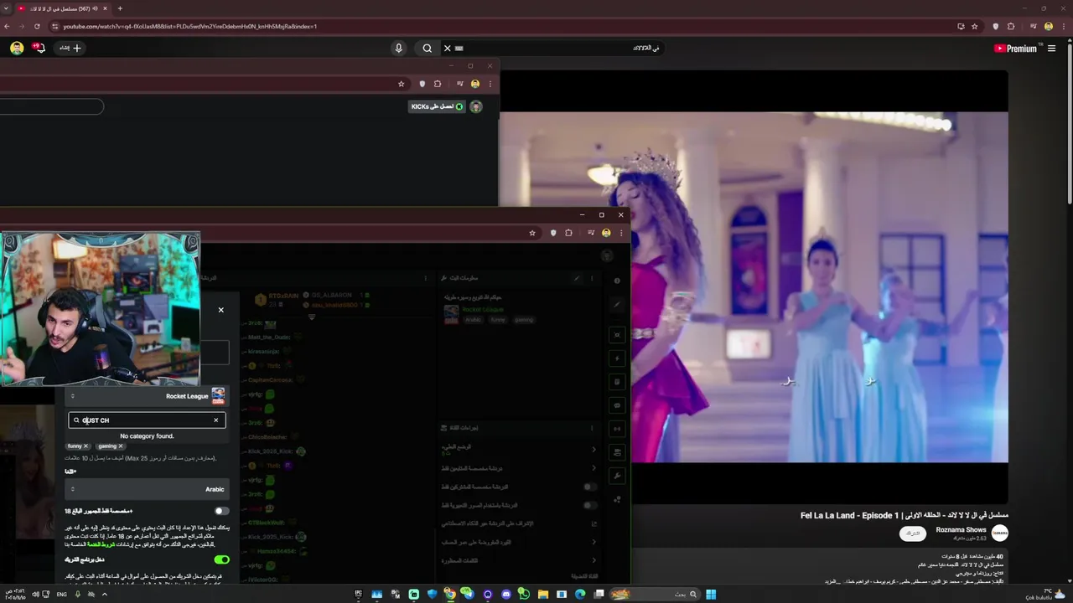Click the ENG language indicator in taskbar
The width and height of the screenshot is (1073, 603).
point(62,595)
